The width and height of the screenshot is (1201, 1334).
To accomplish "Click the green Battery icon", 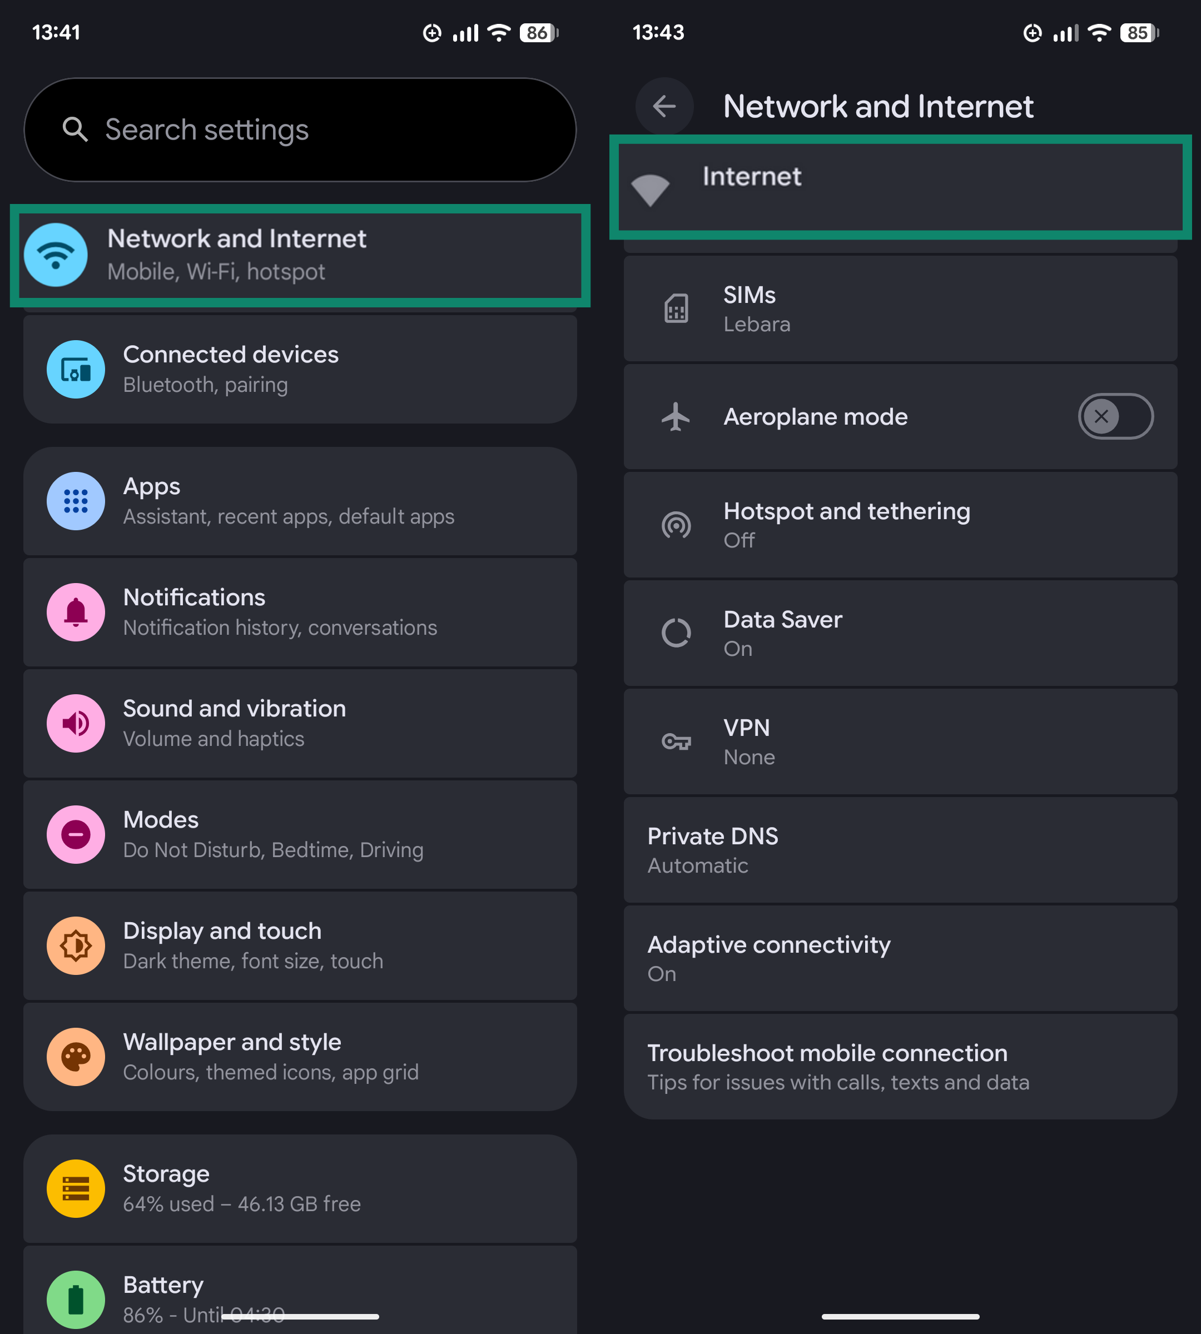I will 76,1298.
